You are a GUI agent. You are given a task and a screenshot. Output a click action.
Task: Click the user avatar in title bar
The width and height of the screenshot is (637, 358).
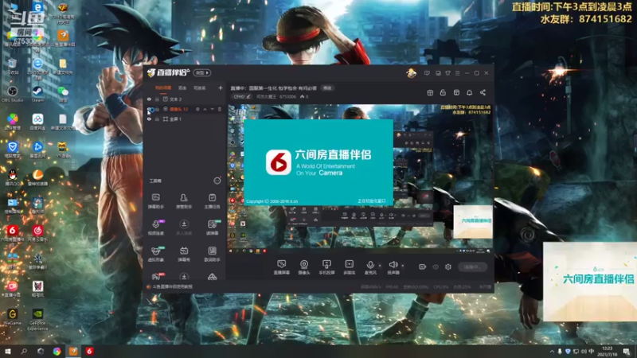(411, 73)
